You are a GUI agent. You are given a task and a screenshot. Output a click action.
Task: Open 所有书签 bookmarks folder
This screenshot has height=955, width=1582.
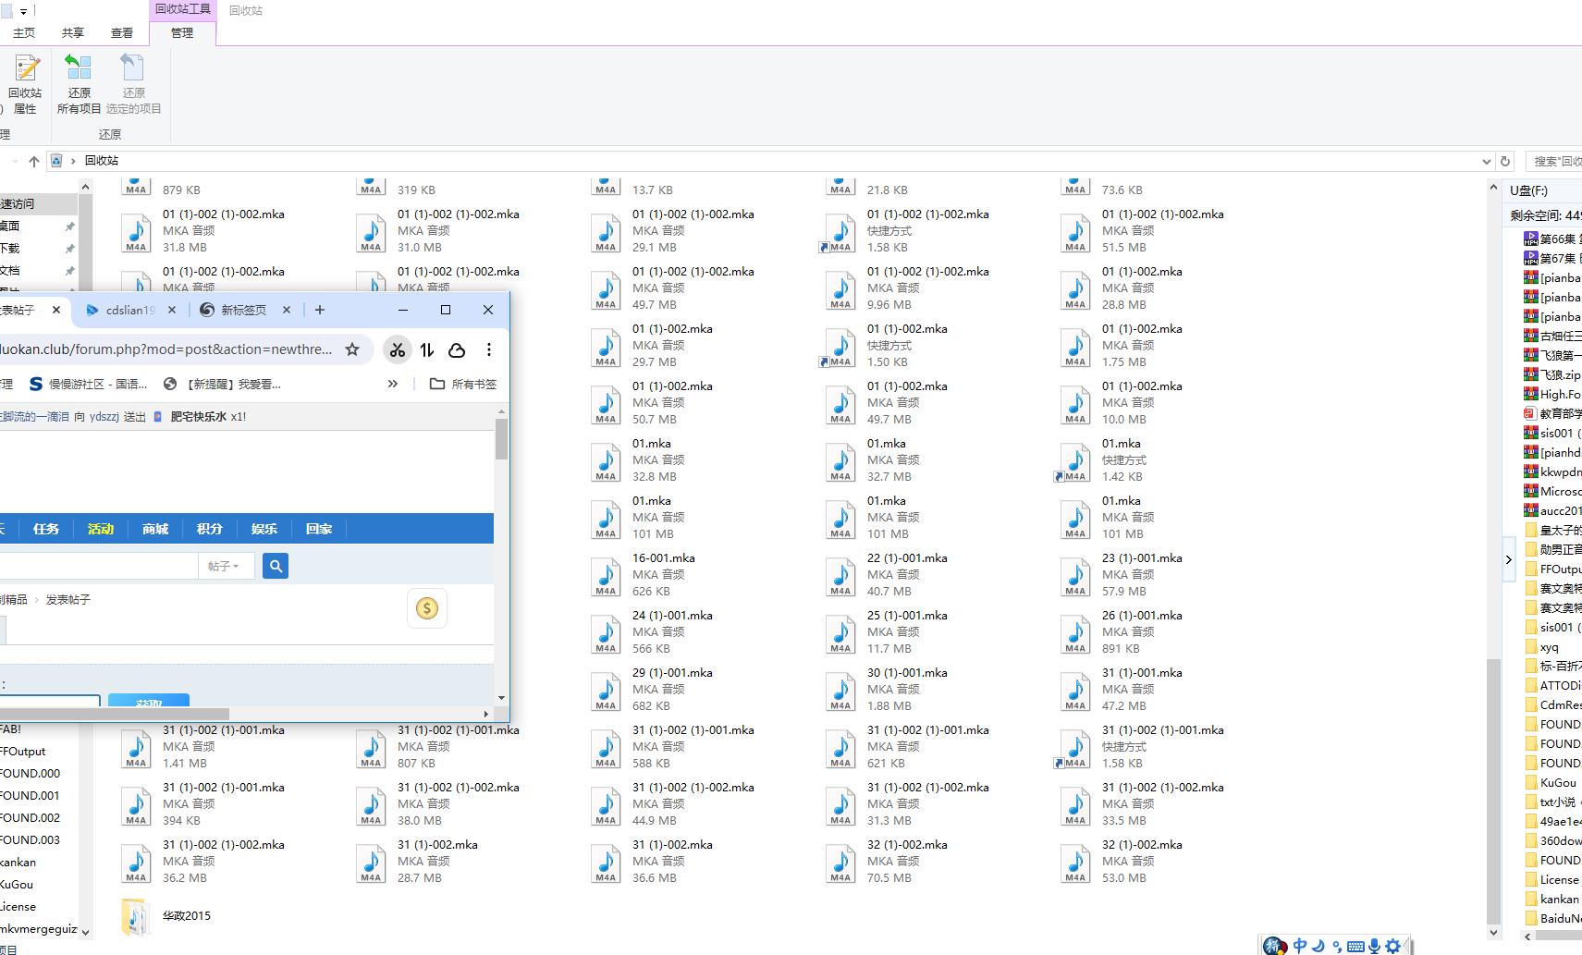464,384
